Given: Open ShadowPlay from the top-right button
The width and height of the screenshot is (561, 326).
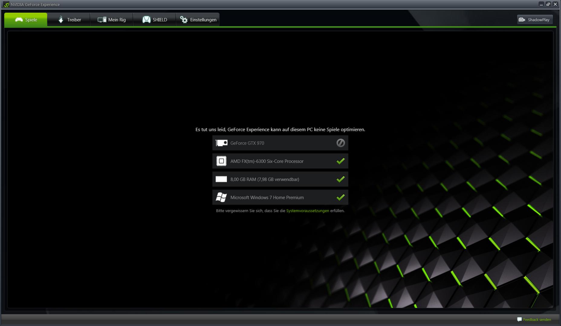Looking at the screenshot, I should [x=535, y=20].
